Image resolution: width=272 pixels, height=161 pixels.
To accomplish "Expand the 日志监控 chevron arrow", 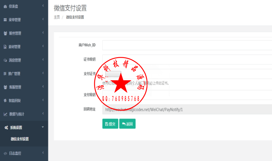I will point(43,153).
